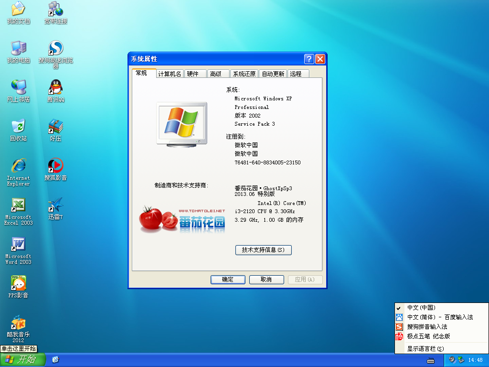
Task: Open the 硬件 tab
Action: click(195, 74)
